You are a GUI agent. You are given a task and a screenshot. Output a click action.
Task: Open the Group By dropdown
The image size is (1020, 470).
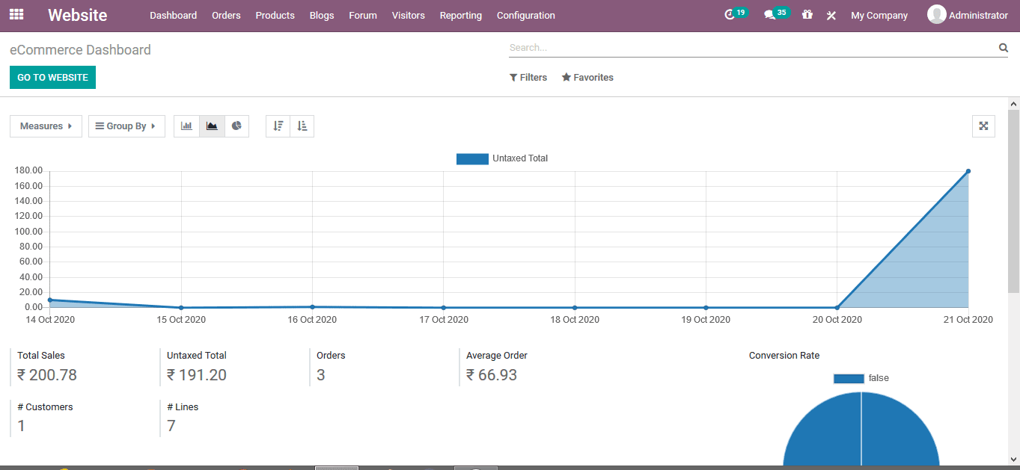(126, 126)
